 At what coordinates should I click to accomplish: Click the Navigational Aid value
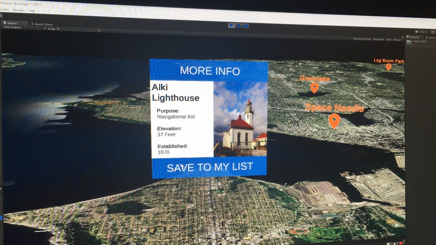tap(176, 117)
